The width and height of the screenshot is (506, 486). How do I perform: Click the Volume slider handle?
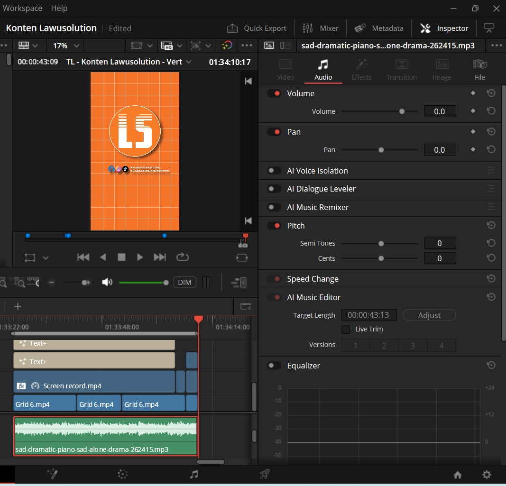pyautogui.click(x=402, y=111)
